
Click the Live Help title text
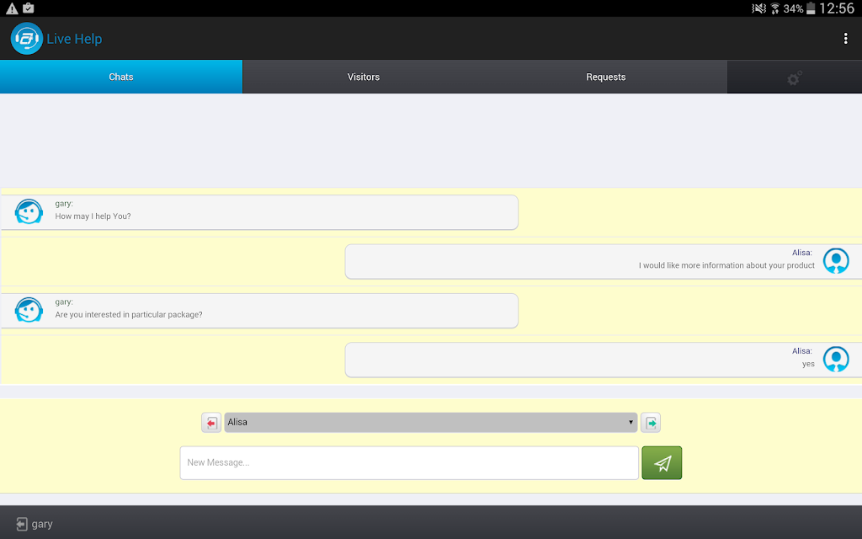(74, 39)
